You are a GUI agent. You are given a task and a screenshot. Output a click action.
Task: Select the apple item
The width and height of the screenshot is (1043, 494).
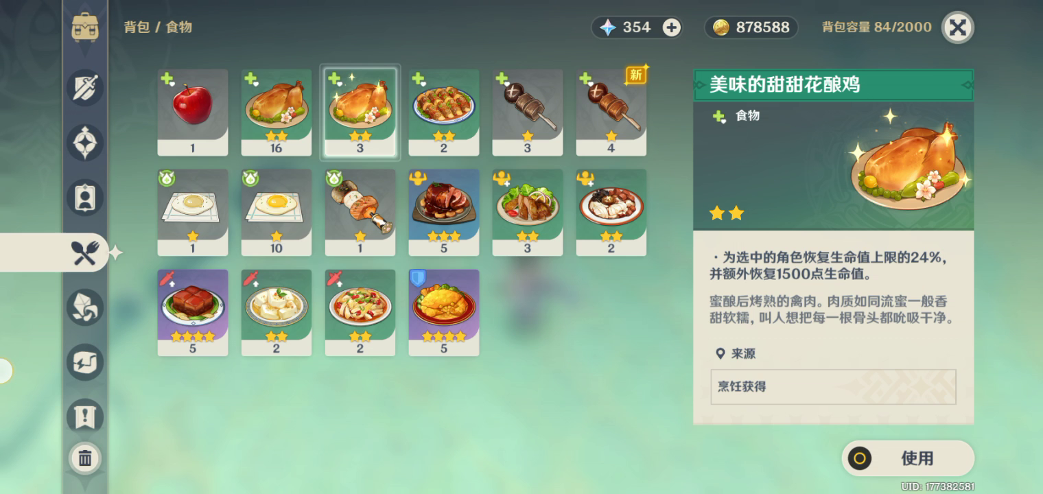click(x=193, y=113)
